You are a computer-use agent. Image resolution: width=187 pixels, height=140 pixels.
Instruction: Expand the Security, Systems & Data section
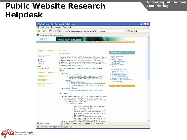click(x=46, y=51)
